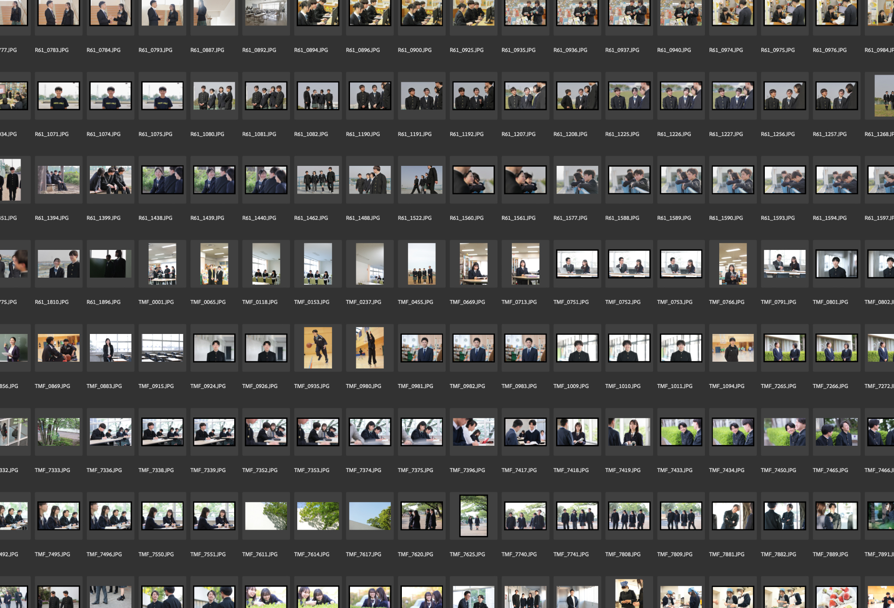
Task: Select thumbnail TMF_7495.JPG
Action: pyautogui.click(x=59, y=516)
